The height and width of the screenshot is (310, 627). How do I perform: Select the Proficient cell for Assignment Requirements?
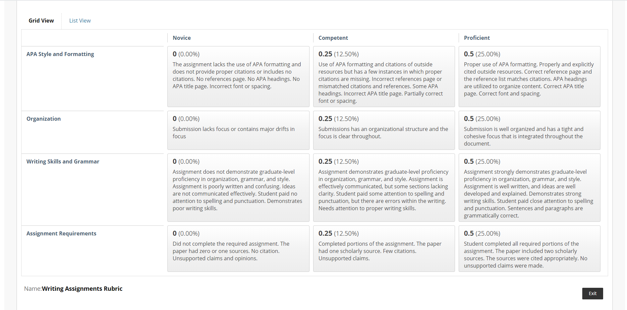(529, 249)
